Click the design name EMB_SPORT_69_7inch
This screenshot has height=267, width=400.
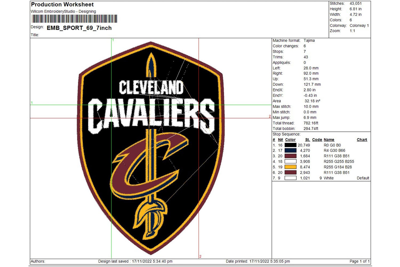[79, 28]
